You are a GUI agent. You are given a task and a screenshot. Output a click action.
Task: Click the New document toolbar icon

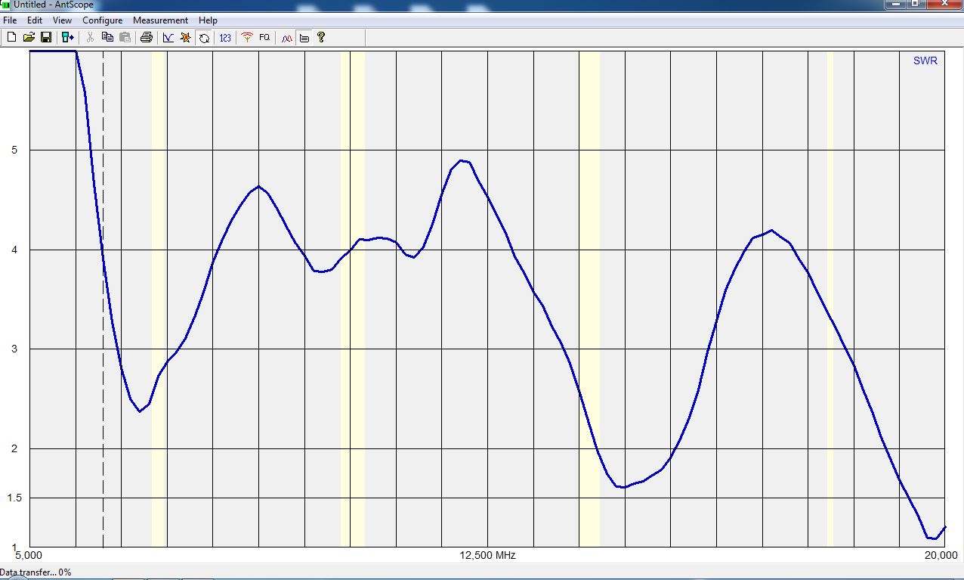click(11, 37)
